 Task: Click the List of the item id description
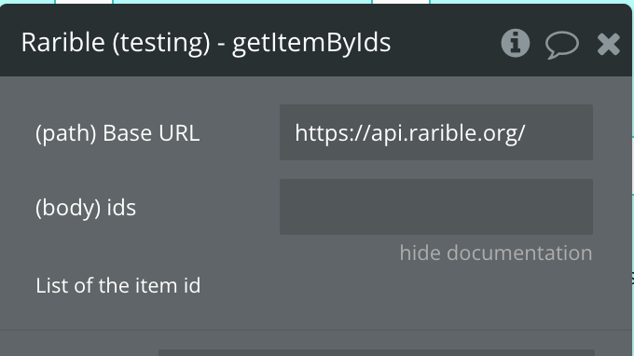[118, 286]
